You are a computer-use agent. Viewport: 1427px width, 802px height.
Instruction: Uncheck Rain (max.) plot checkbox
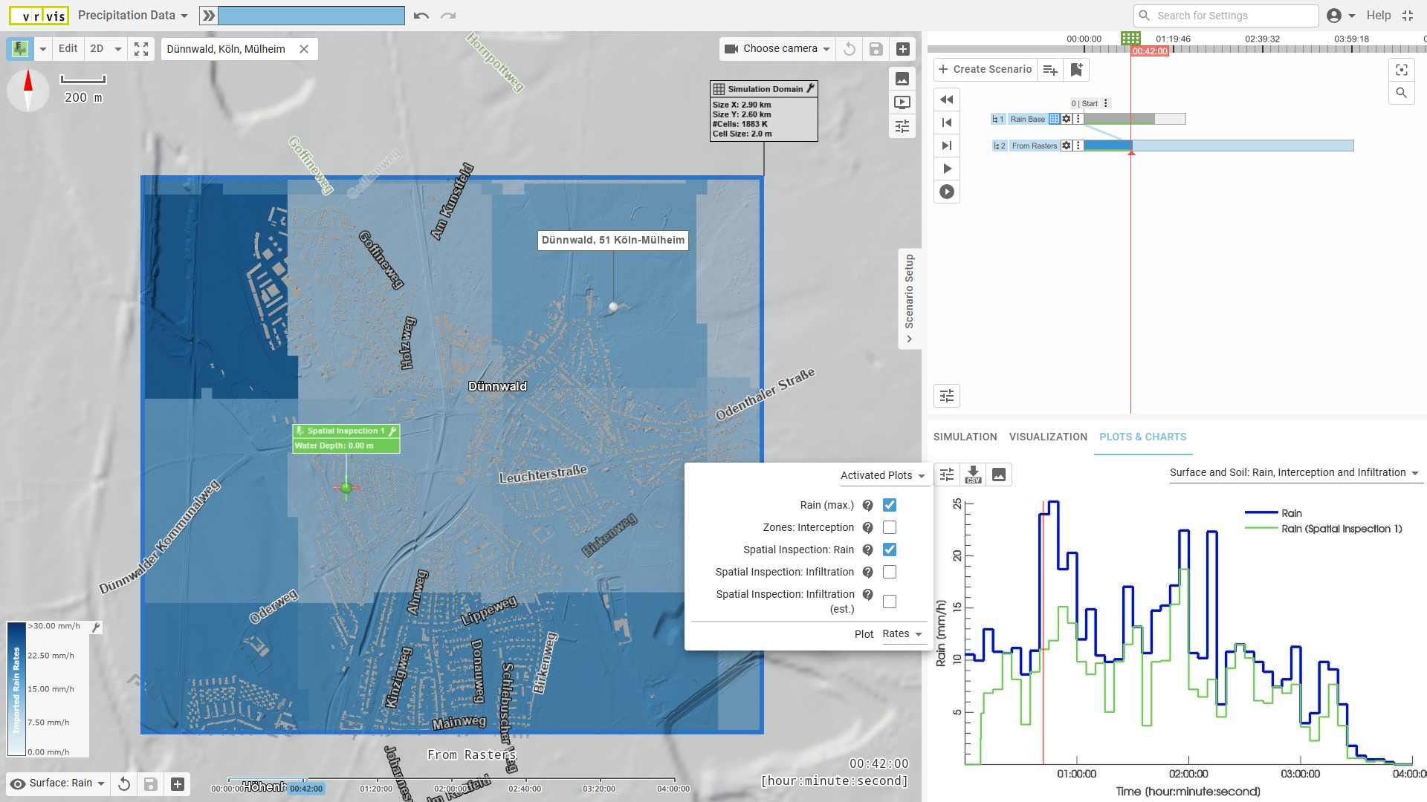(x=890, y=505)
